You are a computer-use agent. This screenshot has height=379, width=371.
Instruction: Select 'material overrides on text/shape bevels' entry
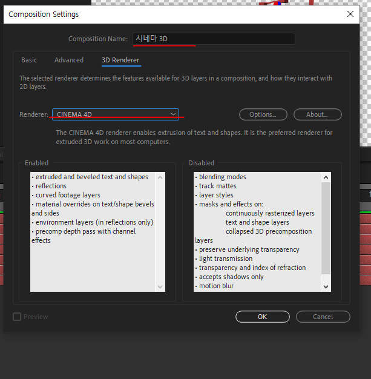click(95, 204)
